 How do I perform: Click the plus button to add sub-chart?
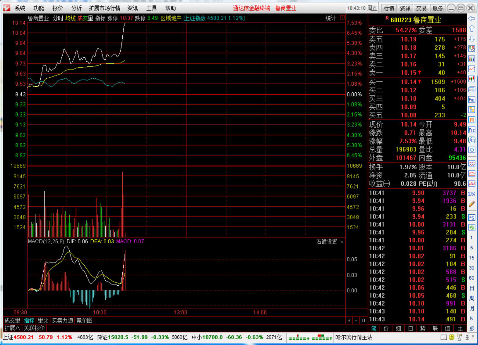pos(349,320)
